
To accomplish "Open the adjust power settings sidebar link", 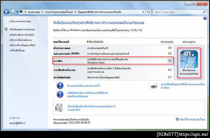I will coord(21,40).
